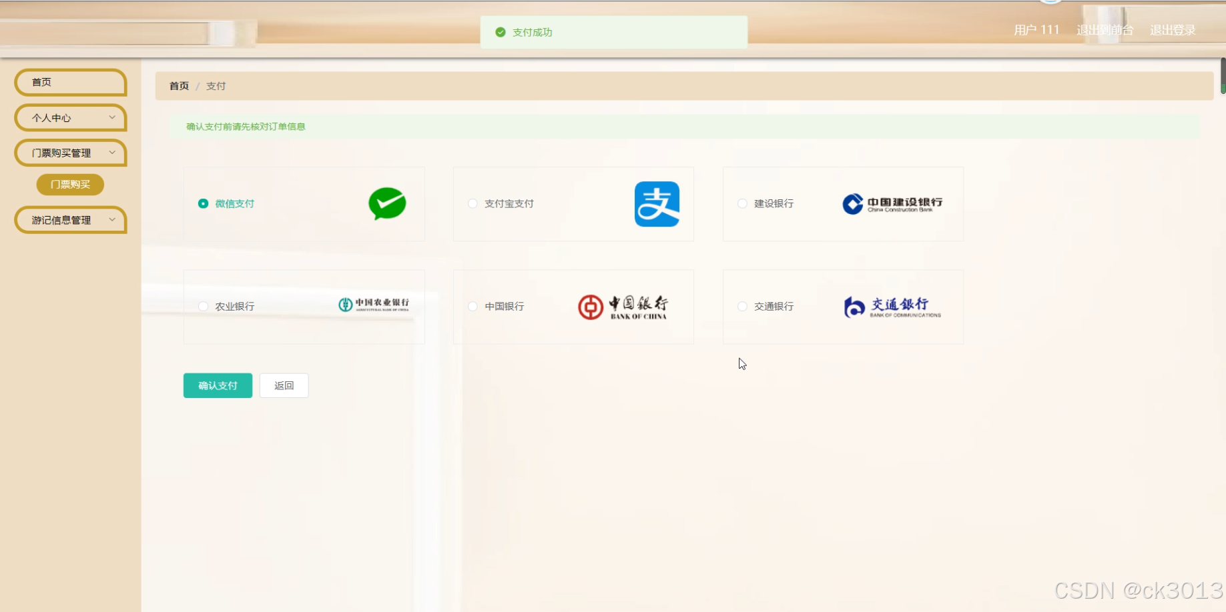Expand the 个人中心 menu chevron
Image resolution: width=1226 pixels, height=612 pixels.
point(112,117)
